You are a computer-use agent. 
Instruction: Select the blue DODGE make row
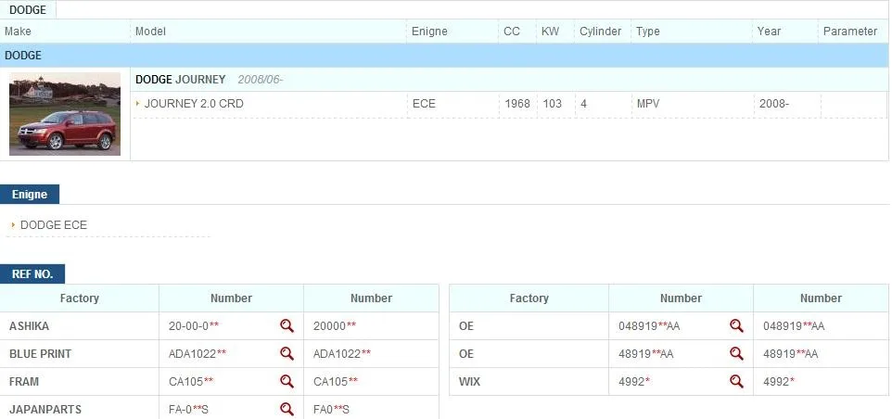click(x=444, y=55)
